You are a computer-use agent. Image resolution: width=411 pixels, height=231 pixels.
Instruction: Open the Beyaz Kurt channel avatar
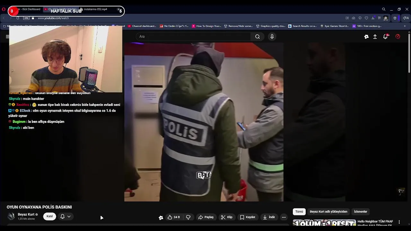click(11, 216)
